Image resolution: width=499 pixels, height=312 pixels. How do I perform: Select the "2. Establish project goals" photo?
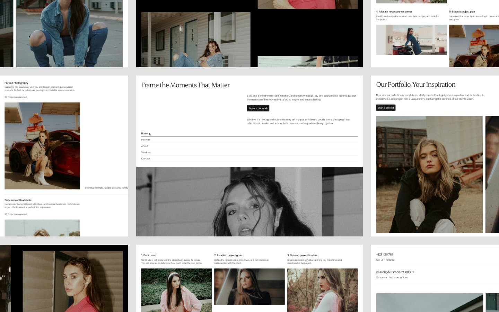[249, 287]
